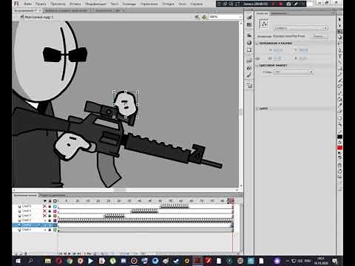
Task: Open the symbol type dropdown in Properties
Action: tap(301, 28)
